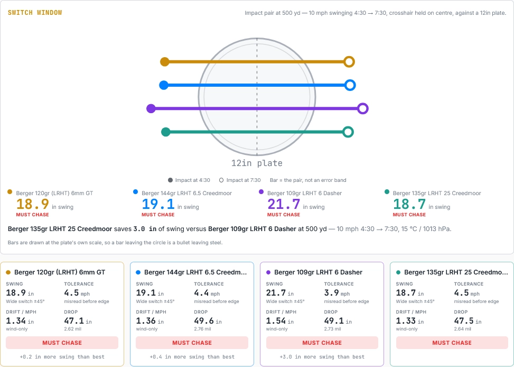Click the filled 4:30 impact dot on the teal bar
The image size is (514, 367).
(166, 132)
